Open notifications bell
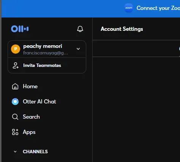This screenshot has width=180, height=162. click(x=80, y=29)
